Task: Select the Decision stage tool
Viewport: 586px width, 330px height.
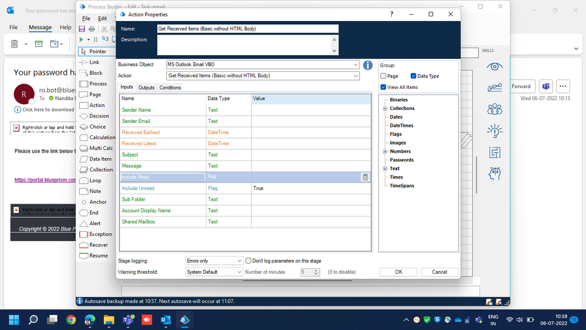Action: pyautogui.click(x=98, y=116)
